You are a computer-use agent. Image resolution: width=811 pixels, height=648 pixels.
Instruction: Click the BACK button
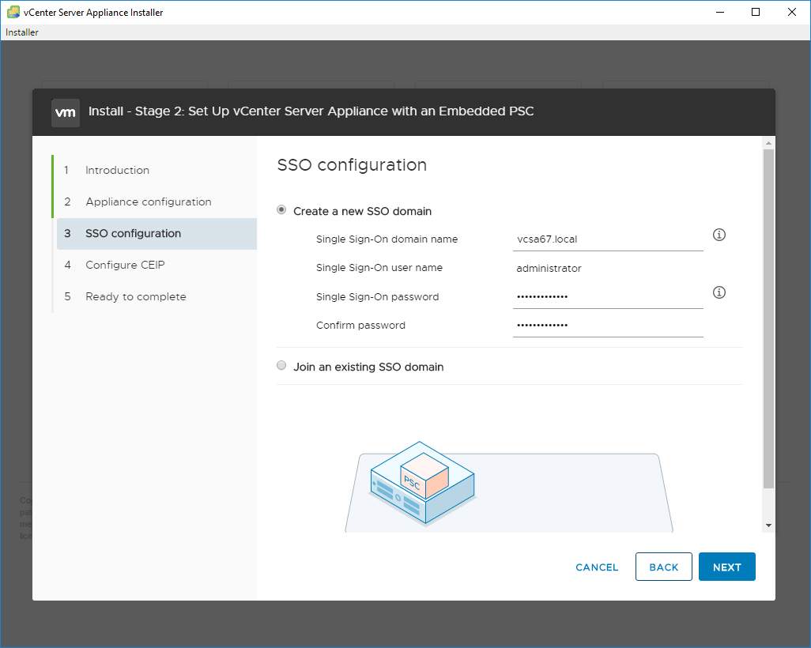click(664, 567)
